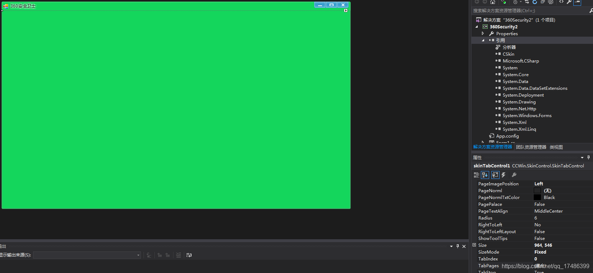
Task: Click the C# project icon beside 360Security2
Action: (485, 27)
